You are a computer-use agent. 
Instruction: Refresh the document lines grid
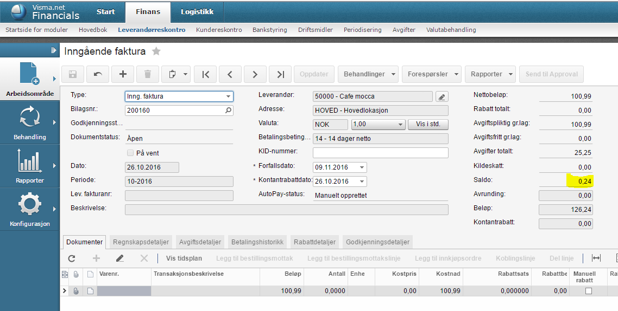tap(72, 258)
